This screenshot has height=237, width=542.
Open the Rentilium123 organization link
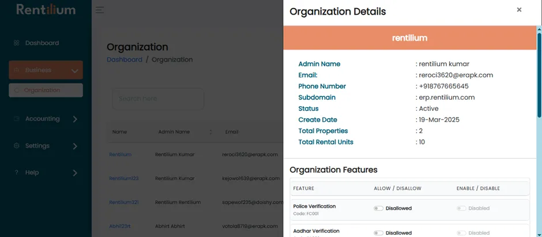124,179
